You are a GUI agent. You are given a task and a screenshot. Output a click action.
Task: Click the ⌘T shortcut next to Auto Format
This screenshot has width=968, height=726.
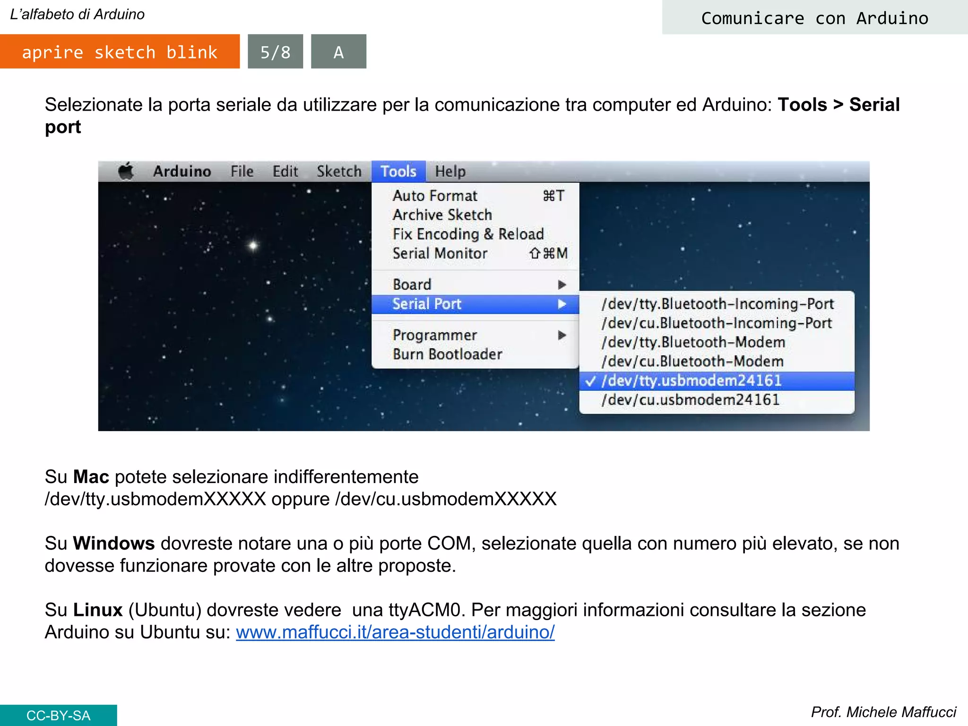point(553,196)
